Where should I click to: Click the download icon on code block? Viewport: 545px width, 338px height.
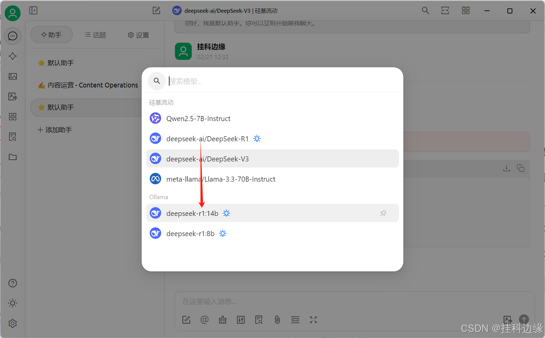(507, 168)
